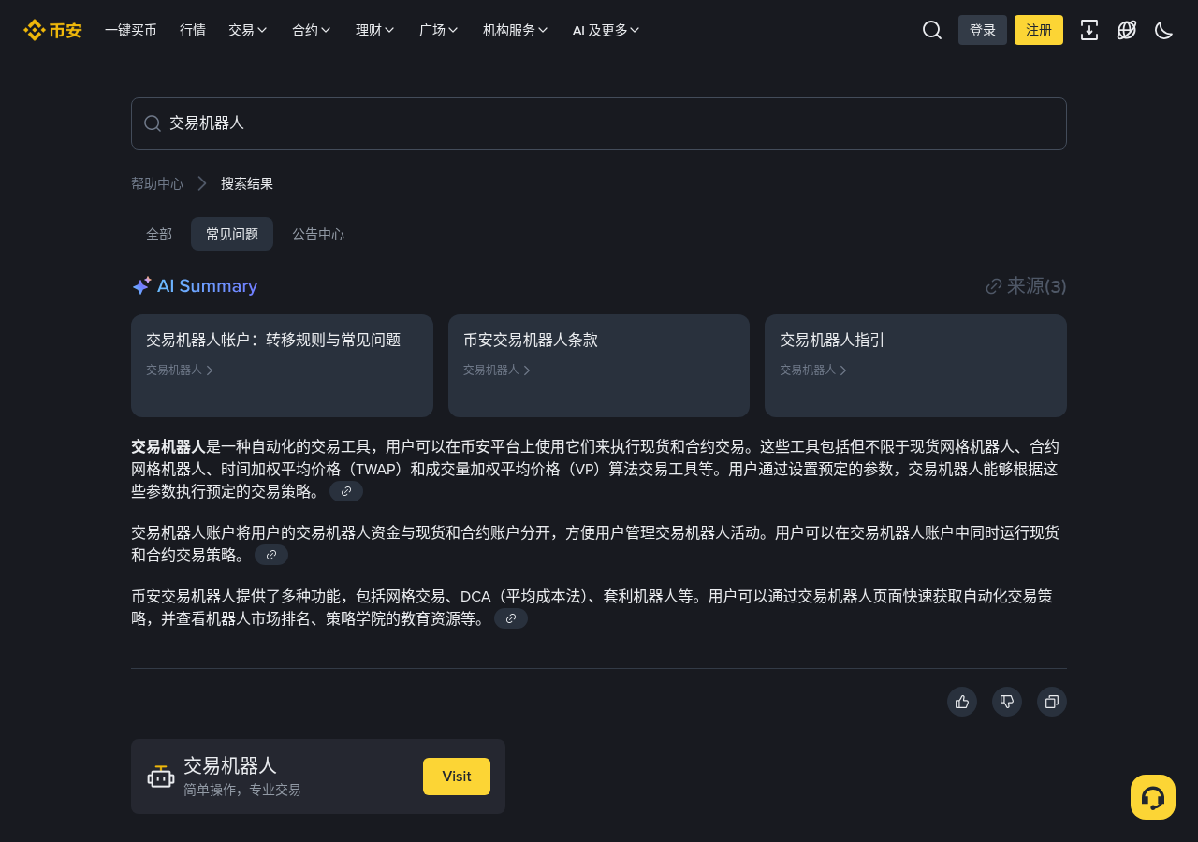The height and width of the screenshot is (842, 1198).
Task: Click the source link icon after first paragraph
Action: coord(346,491)
